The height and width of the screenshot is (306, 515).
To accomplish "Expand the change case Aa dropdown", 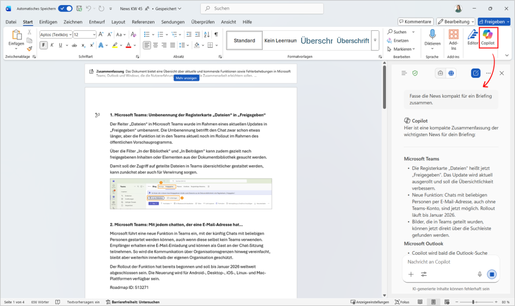I will coord(125,34).
